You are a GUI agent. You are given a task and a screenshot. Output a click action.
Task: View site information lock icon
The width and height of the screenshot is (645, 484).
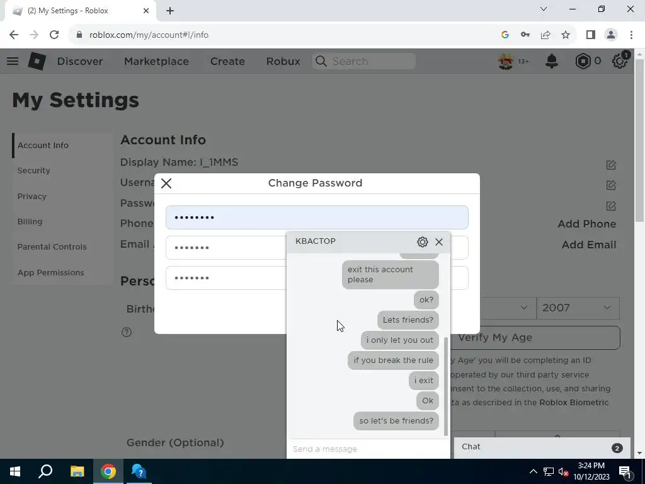(79, 35)
